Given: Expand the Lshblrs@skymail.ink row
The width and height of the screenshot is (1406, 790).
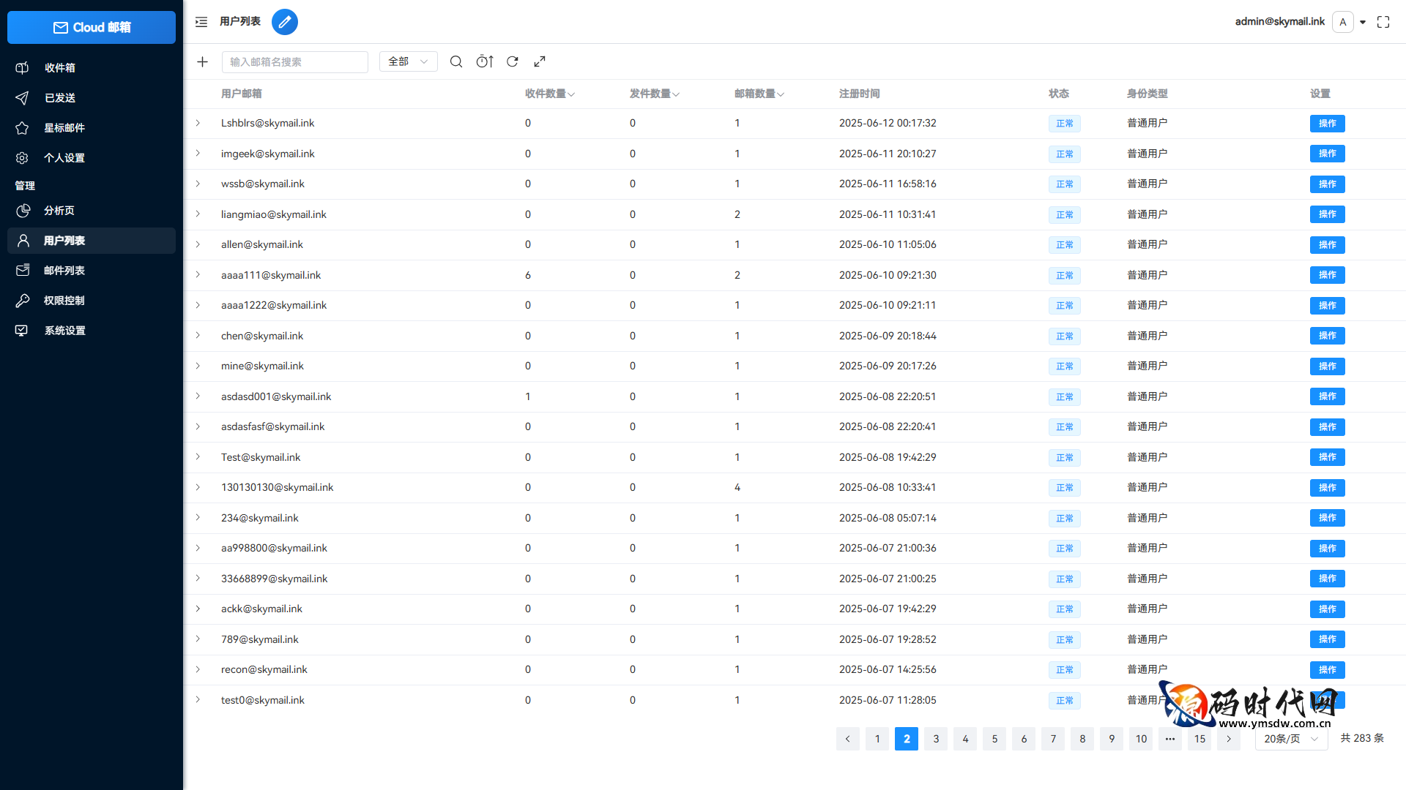Looking at the screenshot, I should (x=198, y=123).
